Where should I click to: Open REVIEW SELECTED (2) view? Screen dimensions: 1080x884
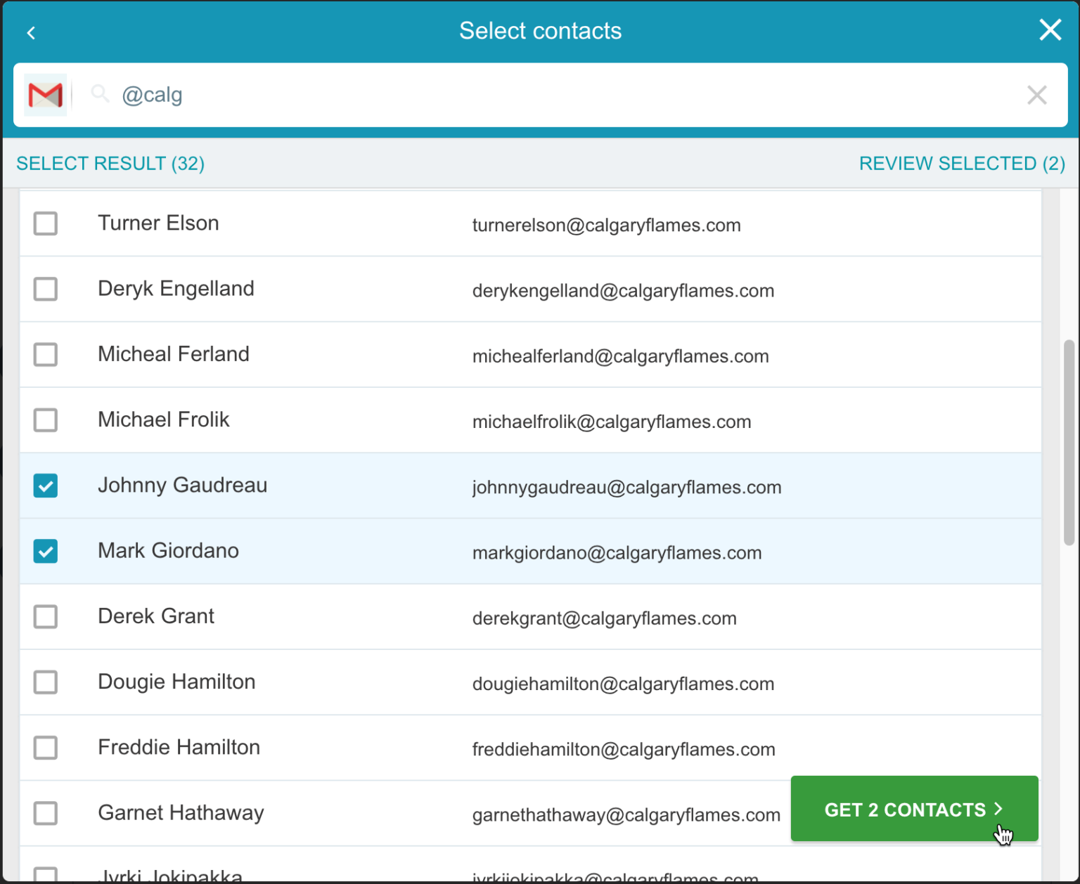coord(962,163)
